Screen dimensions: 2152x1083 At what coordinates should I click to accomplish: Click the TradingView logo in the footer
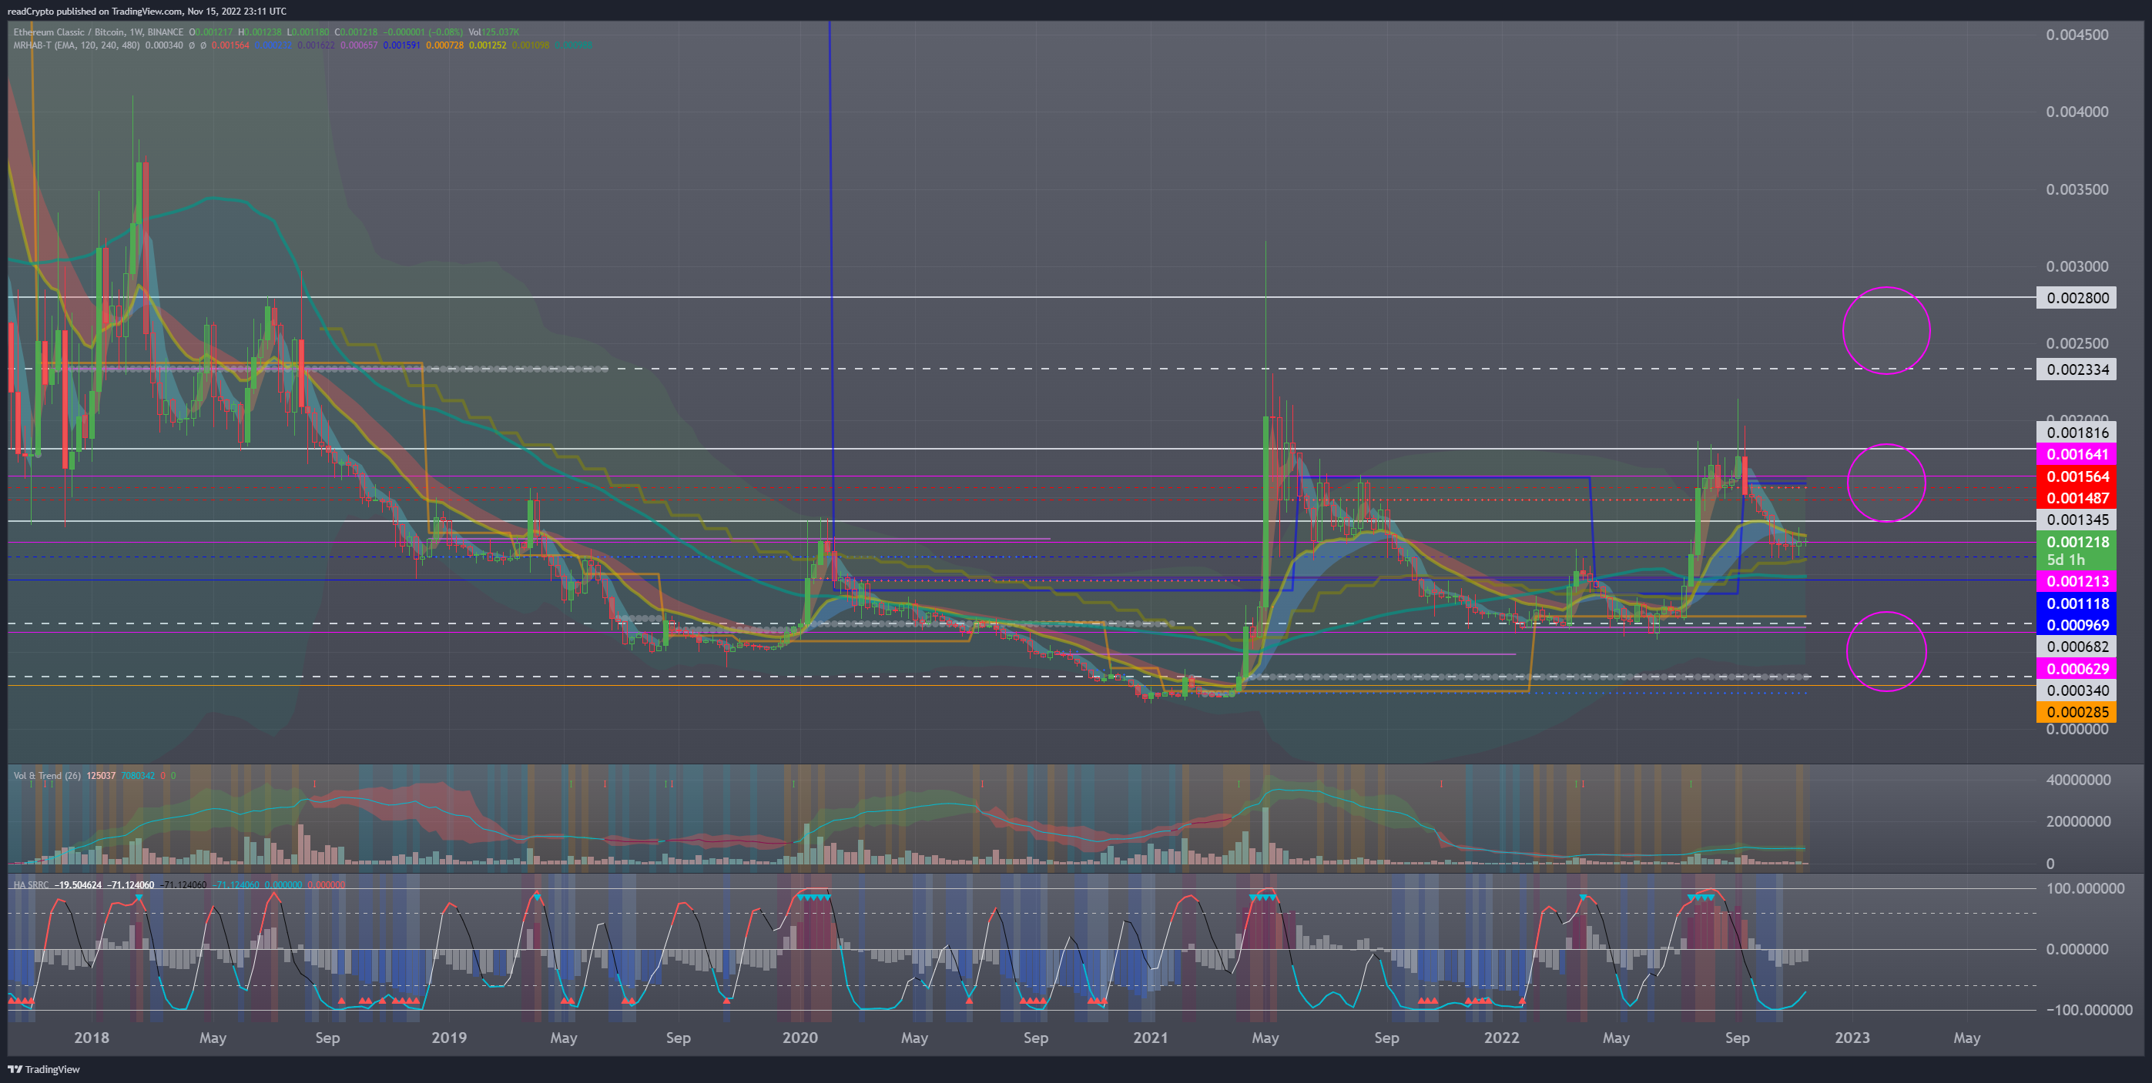[43, 1069]
